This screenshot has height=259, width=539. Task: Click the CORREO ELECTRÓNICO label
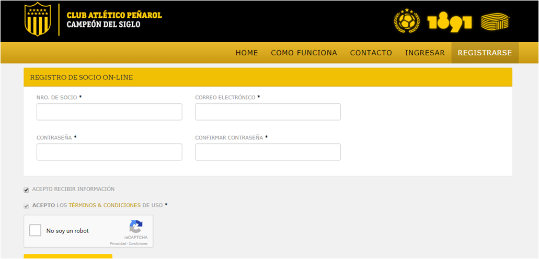click(x=225, y=98)
